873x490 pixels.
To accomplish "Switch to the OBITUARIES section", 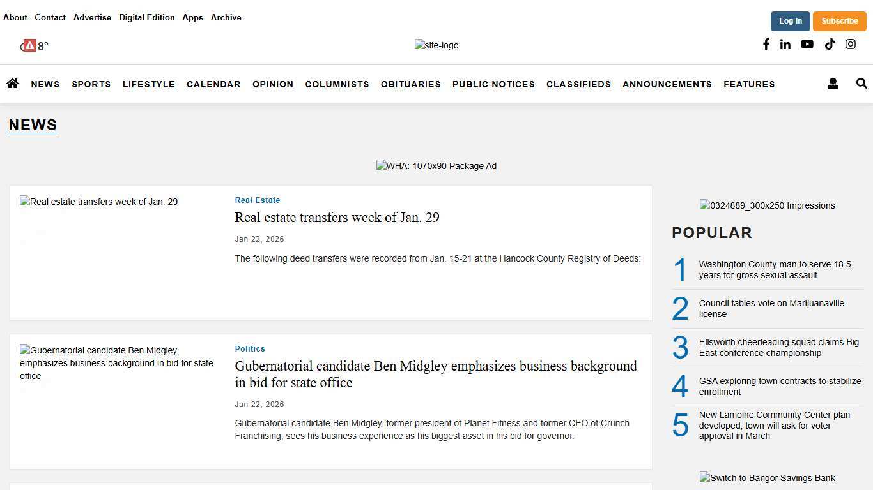I will 410,84.
